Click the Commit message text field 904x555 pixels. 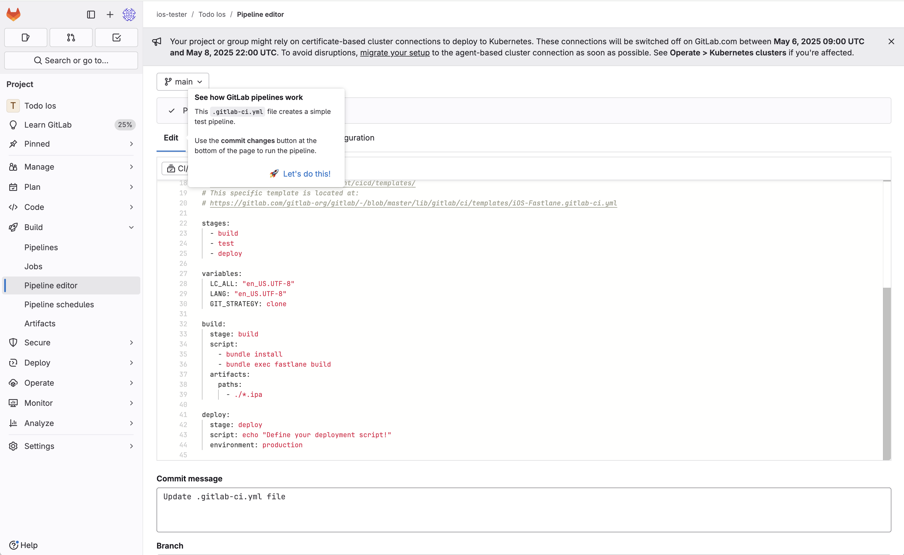[524, 510]
